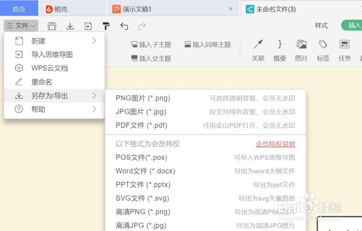Expand the 帮助 submenu arrow

tap(94, 109)
